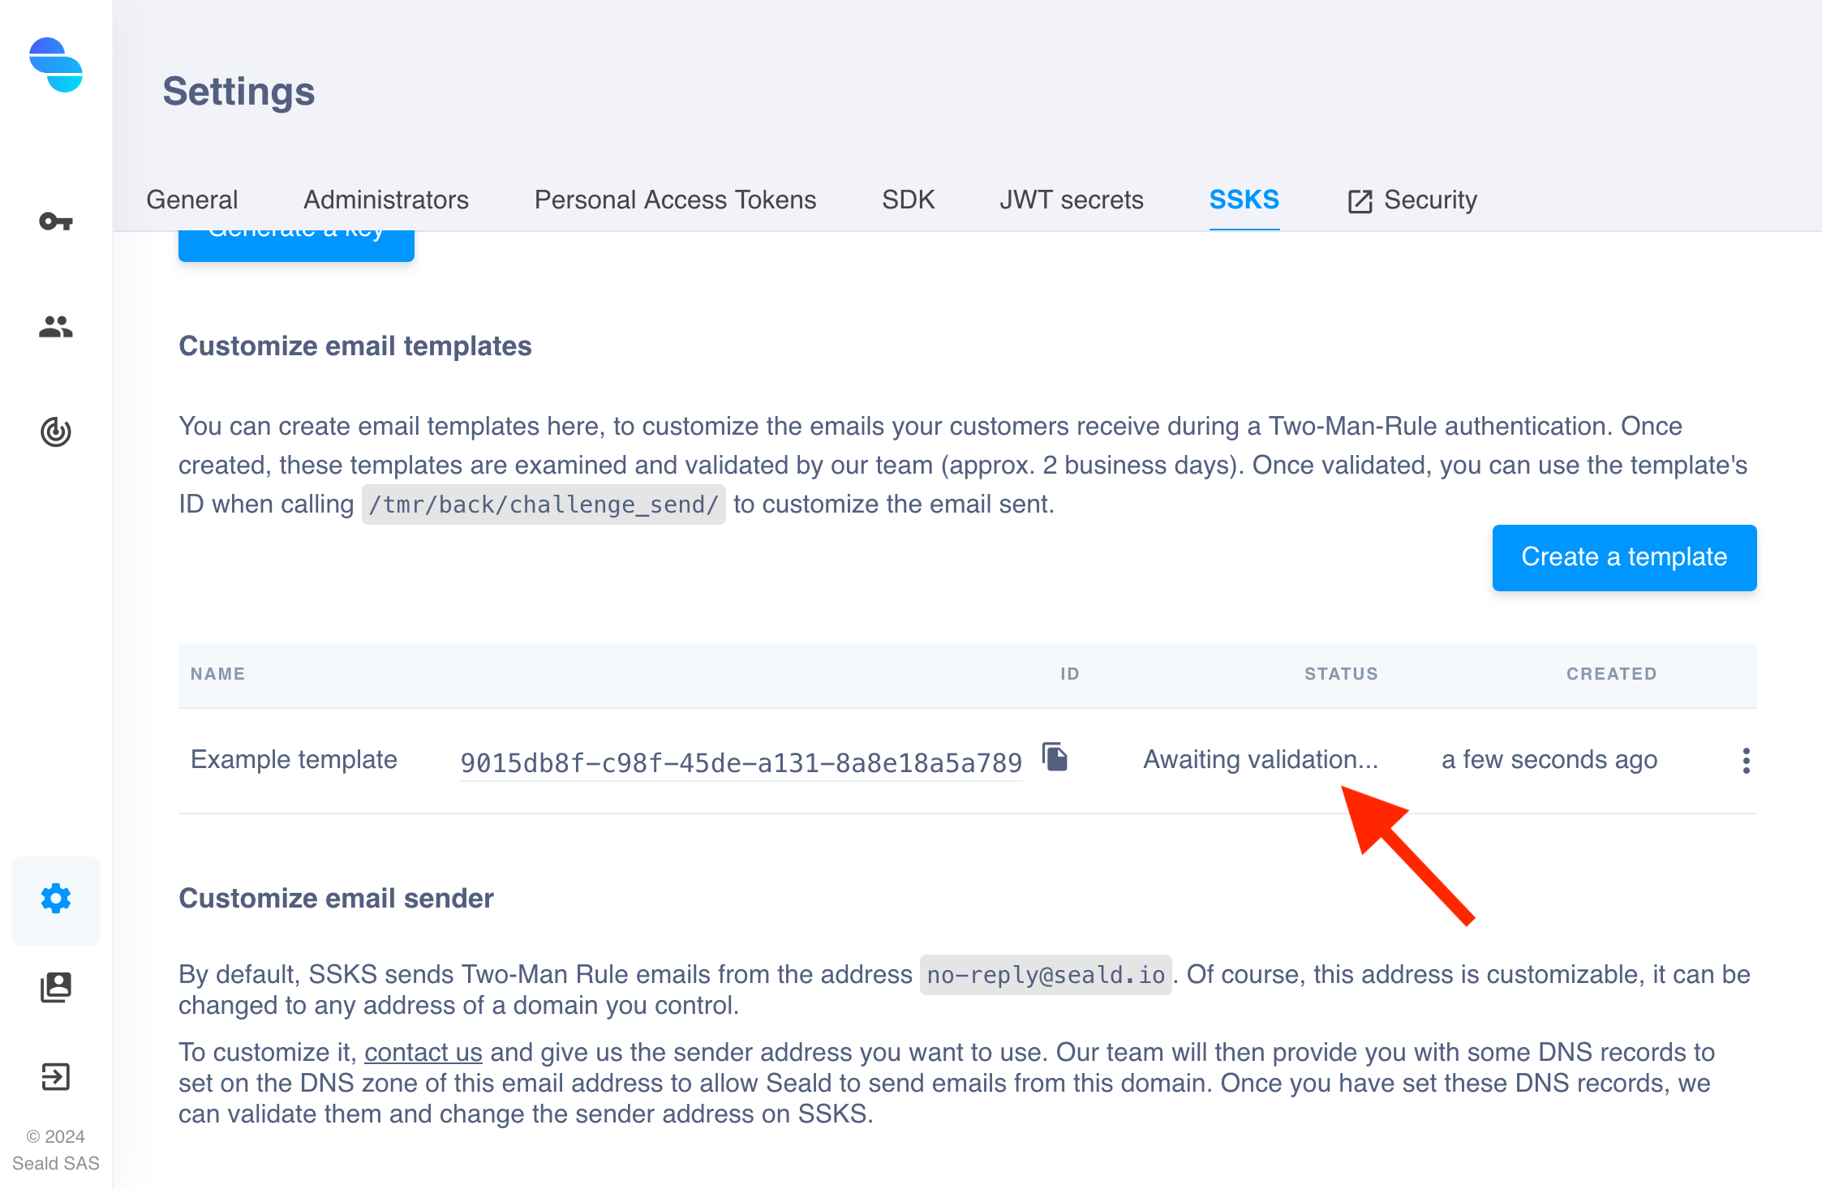This screenshot has width=1822, height=1189.
Task: Click the SDK settings tab
Action: pos(907,200)
